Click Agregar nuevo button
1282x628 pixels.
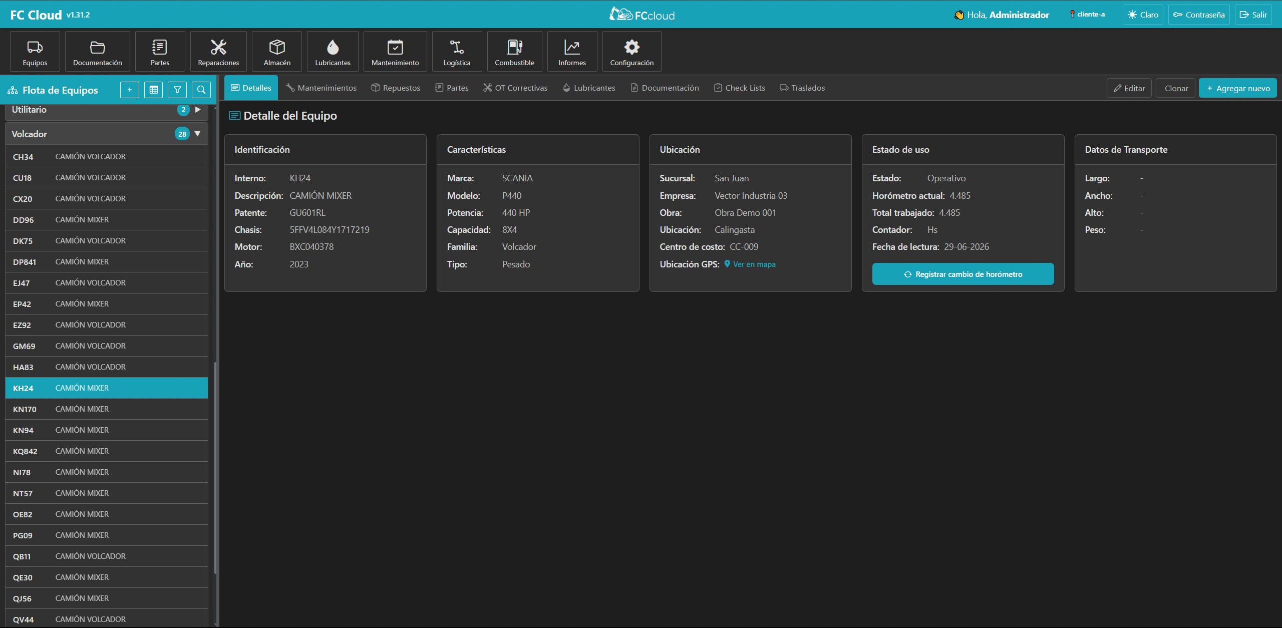point(1237,88)
